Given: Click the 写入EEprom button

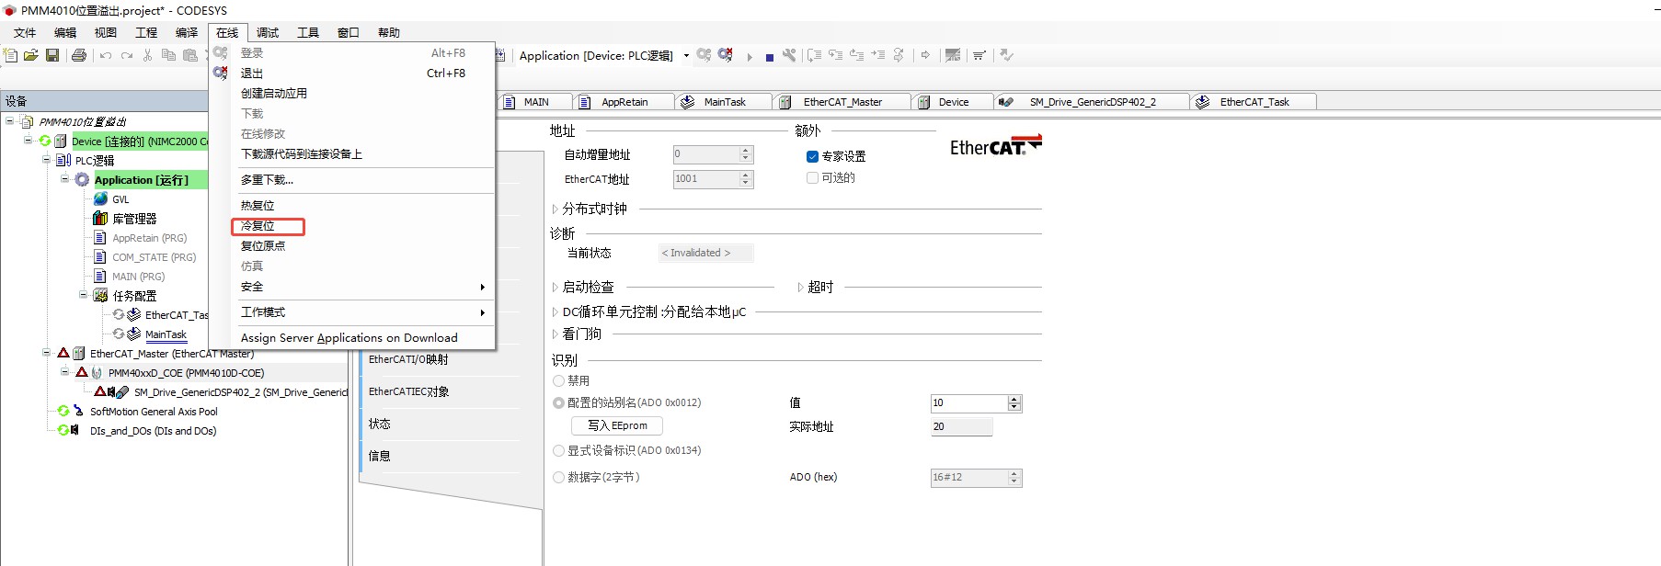Looking at the screenshot, I should coord(617,425).
